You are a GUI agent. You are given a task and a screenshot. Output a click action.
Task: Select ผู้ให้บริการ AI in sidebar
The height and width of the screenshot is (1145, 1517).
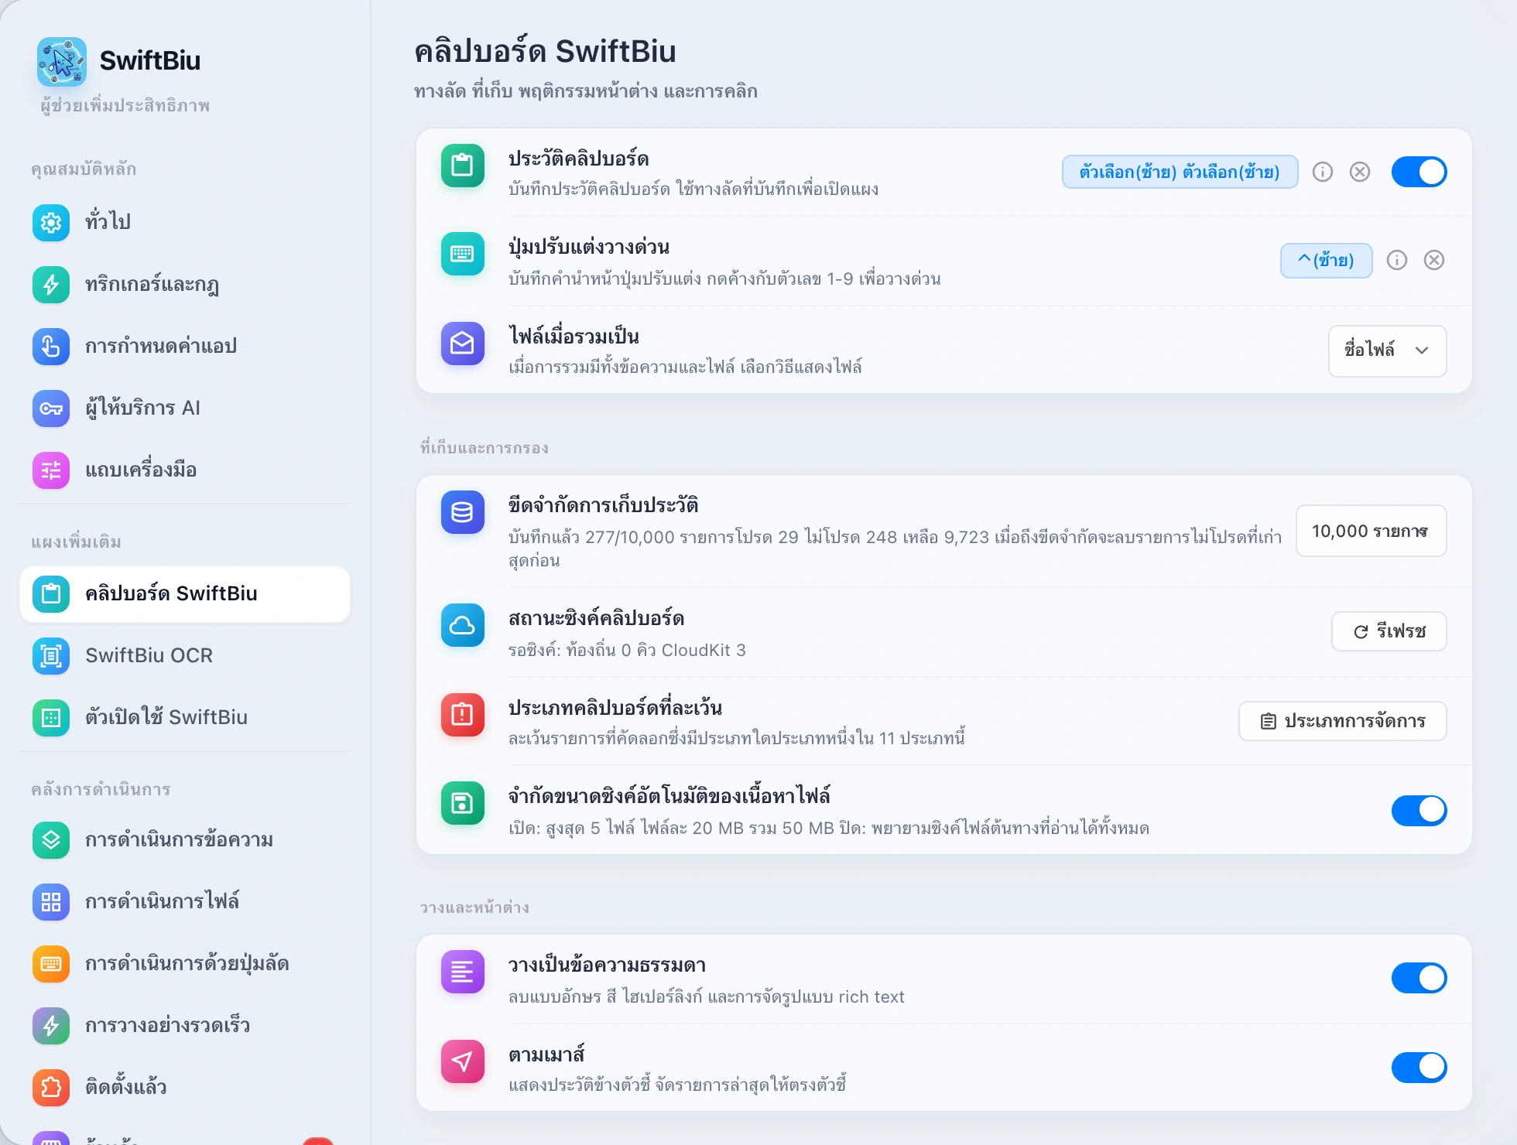pos(185,408)
